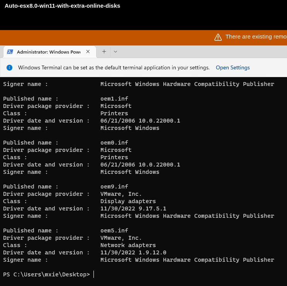Image resolution: width=287 pixels, height=286 pixels.
Task: Click the oem5.inf published name
Action: [x=114, y=230]
